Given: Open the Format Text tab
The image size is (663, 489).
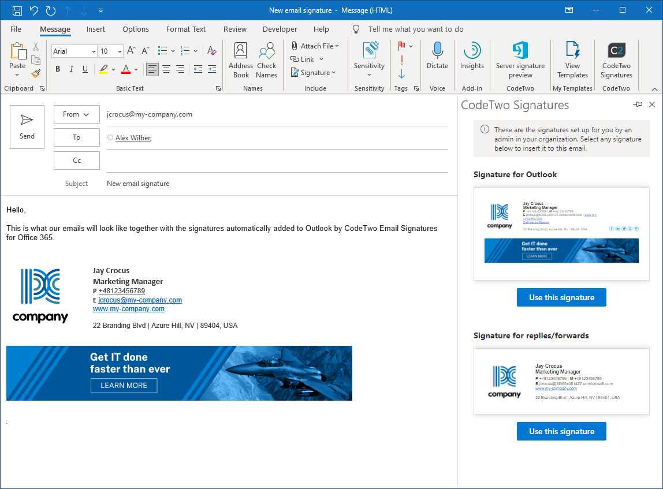Looking at the screenshot, I should [186, 29].
